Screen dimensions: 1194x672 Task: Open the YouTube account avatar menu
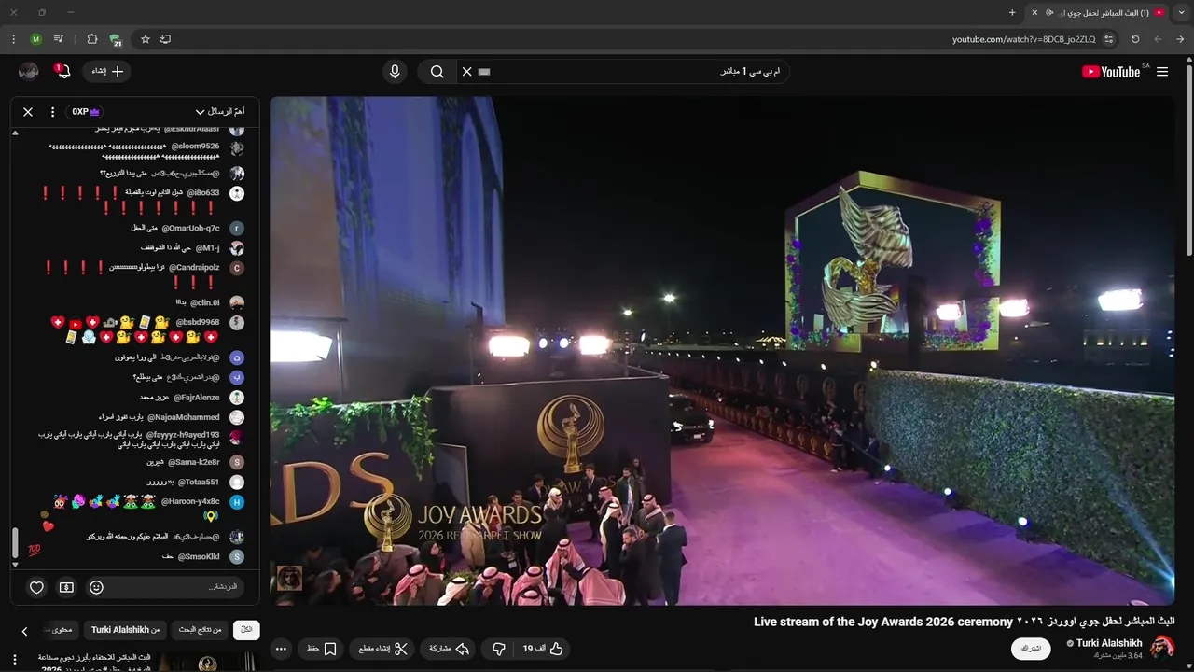(x=29, y=71)
